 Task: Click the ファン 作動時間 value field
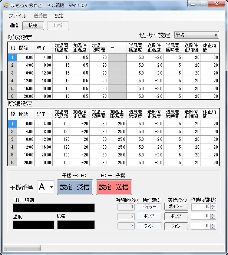201,226
